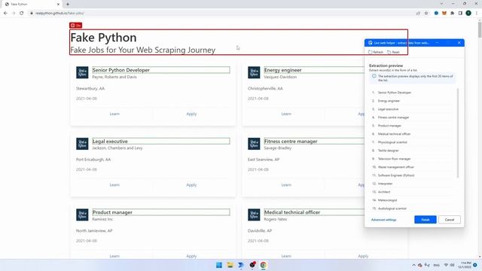Click Energy engineer job title on page
Screen dimensions: 482x271
[283, 70]
